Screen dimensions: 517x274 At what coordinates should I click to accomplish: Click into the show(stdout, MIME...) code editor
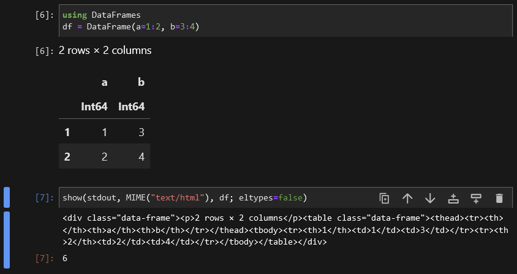click(214, 197)
